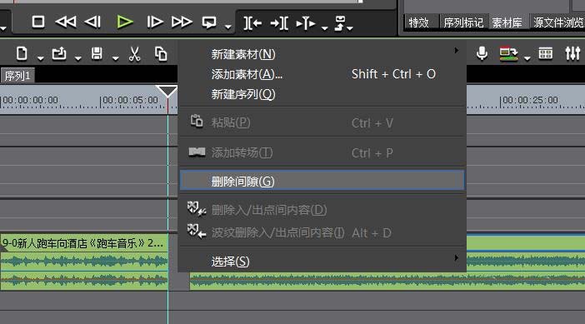Click the 00:00:05:00 ruler mark
The height and width of the screenshot is (324, 585).
click(130, 100)
